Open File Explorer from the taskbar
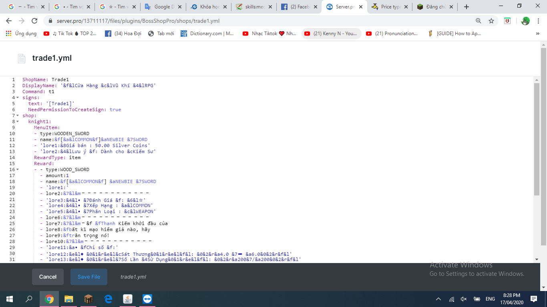This screenshot has height=307, width=547. [x=69, y=299]
